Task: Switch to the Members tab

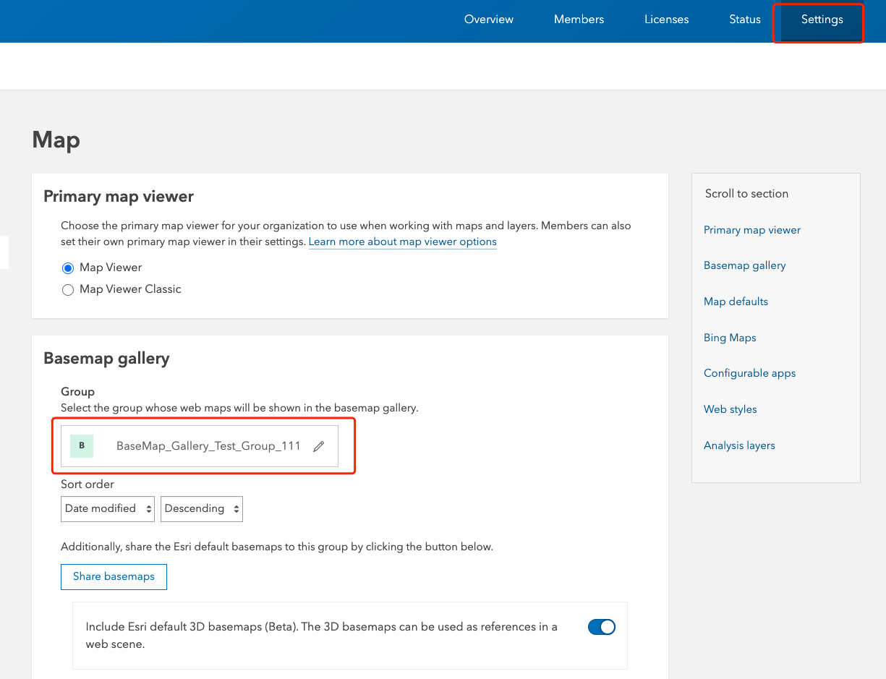Action: click(579, 20)
